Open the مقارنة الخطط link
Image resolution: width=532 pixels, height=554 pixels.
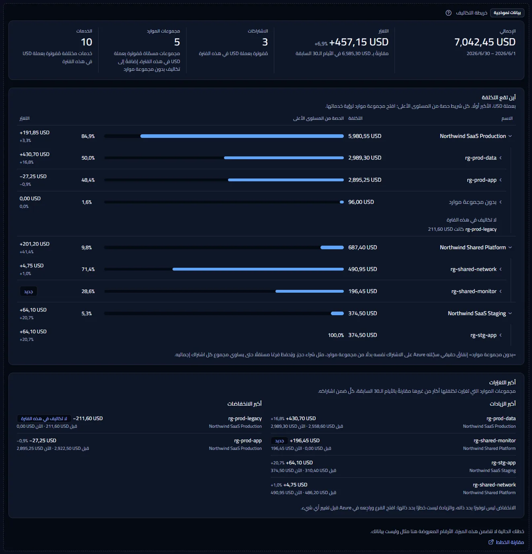(x=506, y=542)
